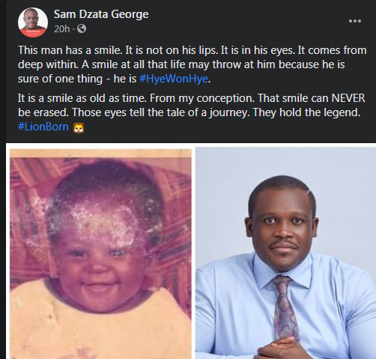
Task: Open the post options three-dot menu
Action: 355,21
